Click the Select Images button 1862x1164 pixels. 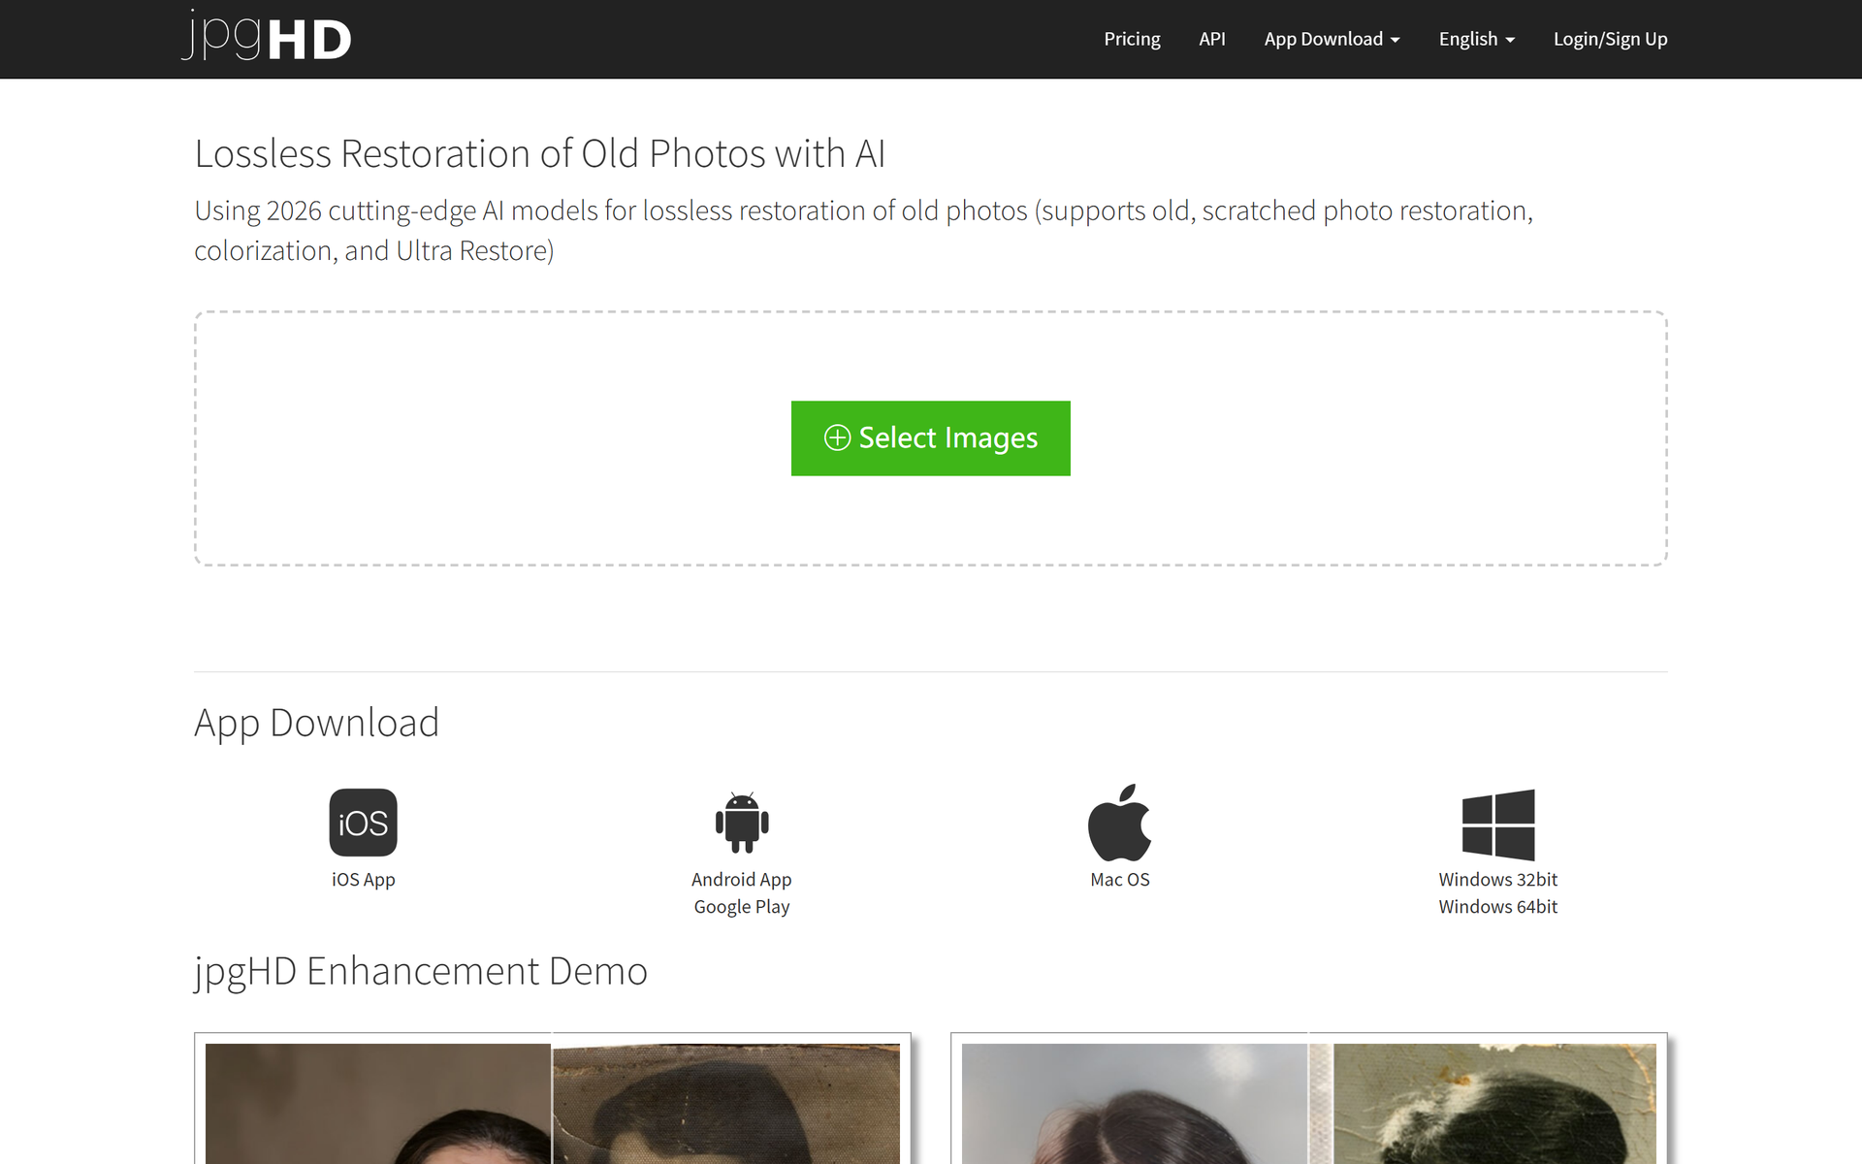(931, 438)
